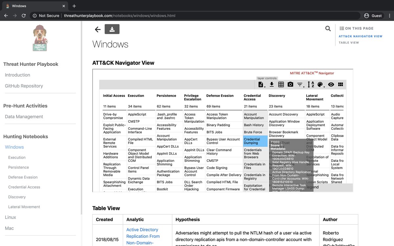Select Control Panel Items technique
394x246 pixels.
141,169
